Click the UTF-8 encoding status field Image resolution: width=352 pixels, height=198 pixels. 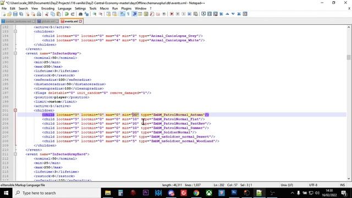coord(313,185)
